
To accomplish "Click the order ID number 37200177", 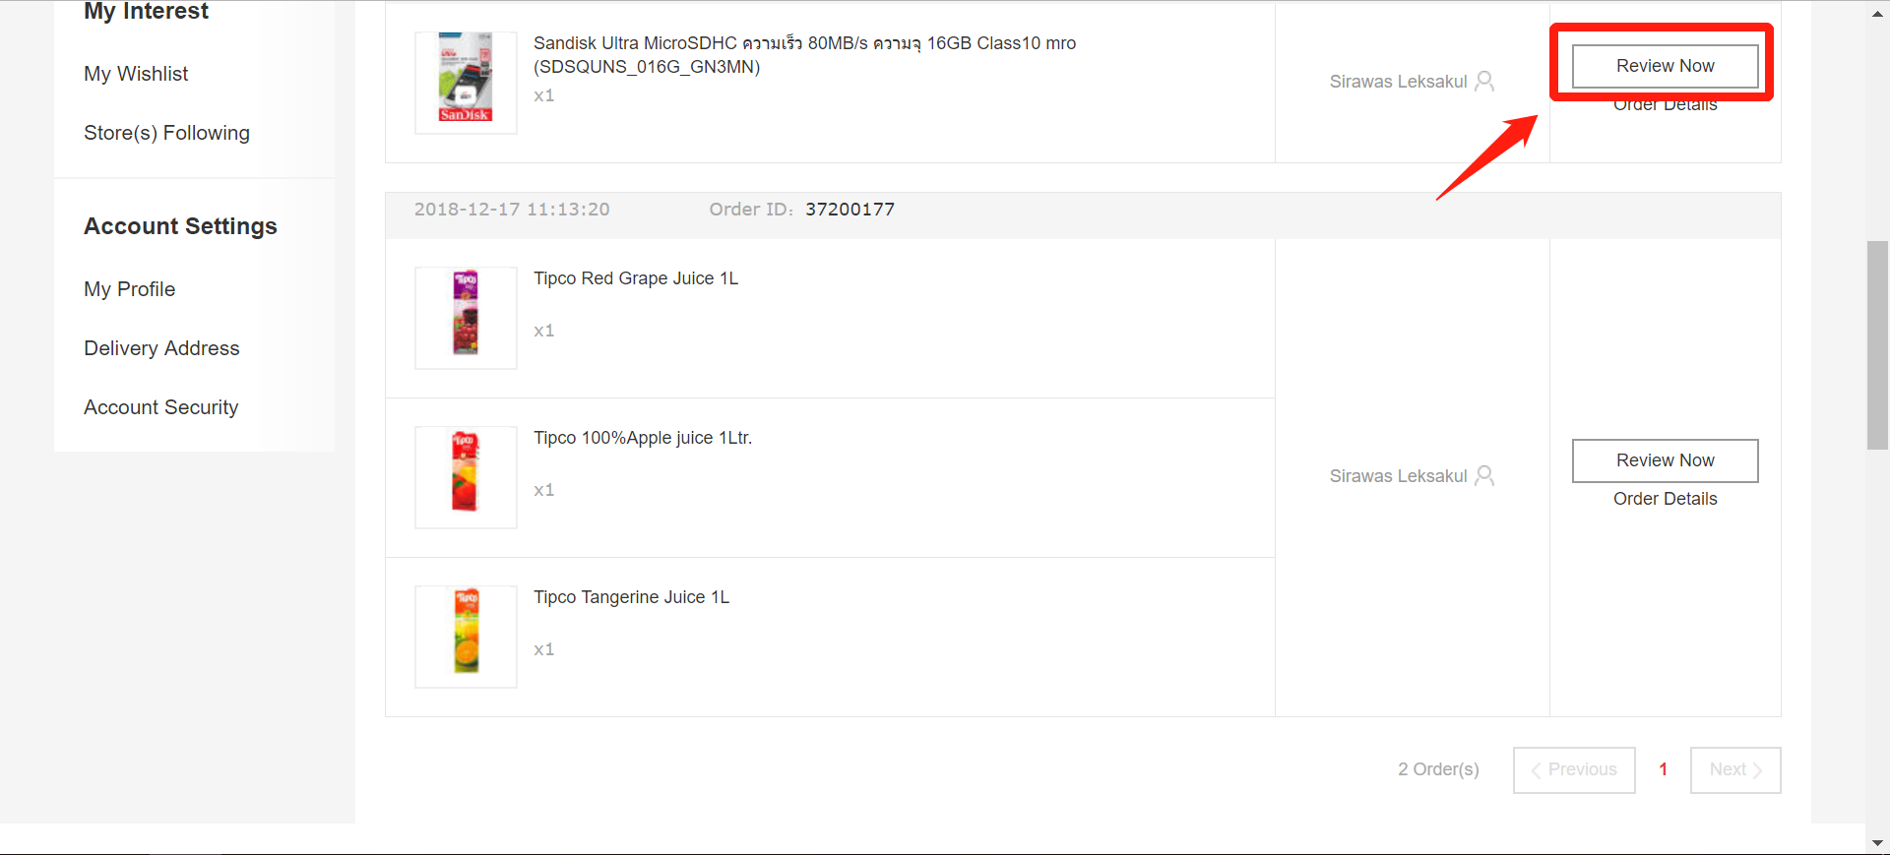I will coord(850,210).
